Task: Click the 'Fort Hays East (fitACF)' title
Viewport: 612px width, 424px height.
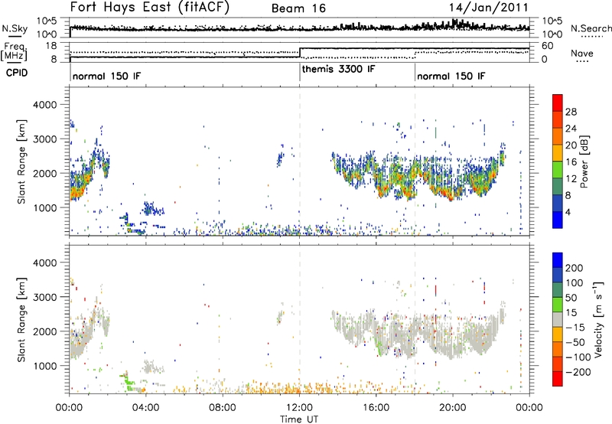Action: 149,7
